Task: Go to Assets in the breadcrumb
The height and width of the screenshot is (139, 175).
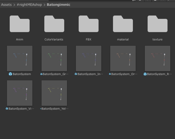Action: (x=6, y=5)
